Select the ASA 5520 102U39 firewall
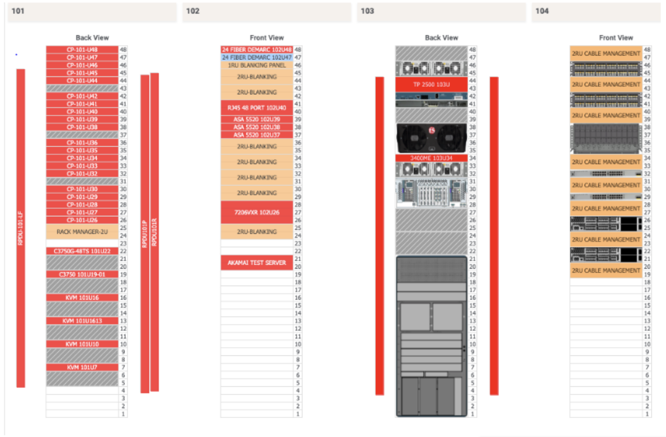Image resolution: width=666 pixels, height=437 pixels. point(257,119)
